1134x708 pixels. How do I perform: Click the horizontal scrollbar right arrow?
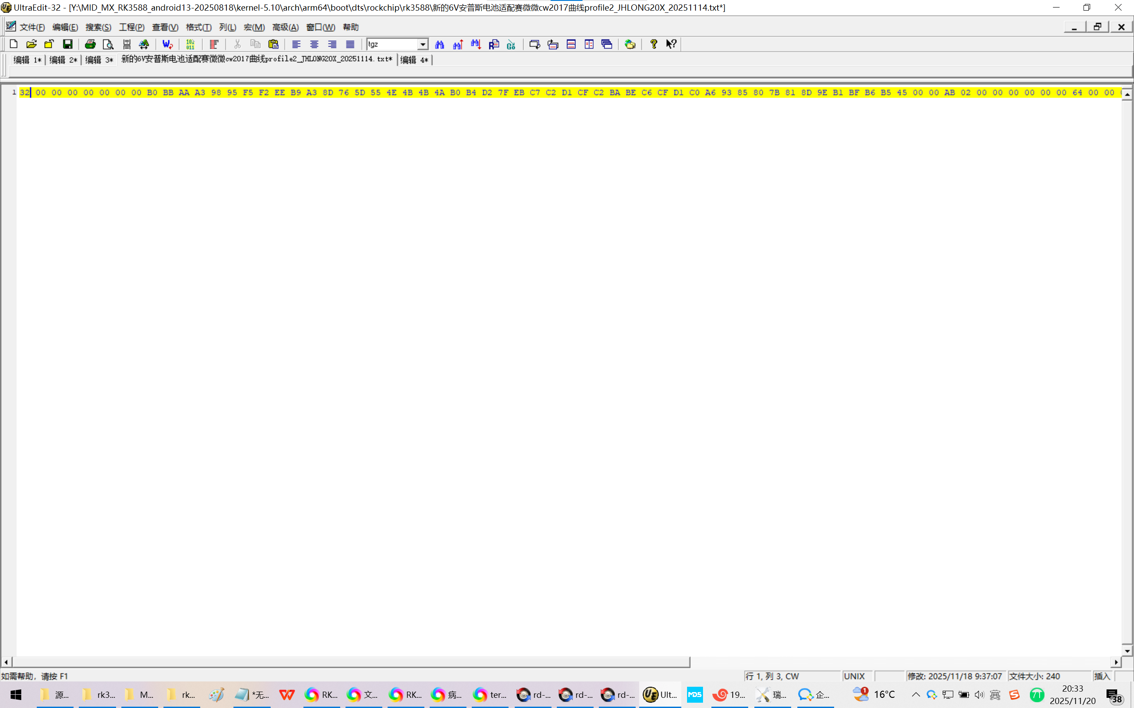(1117, 662)
